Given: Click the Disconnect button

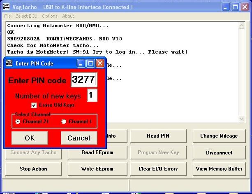Looking at the screenshot, I should [219, 153].
